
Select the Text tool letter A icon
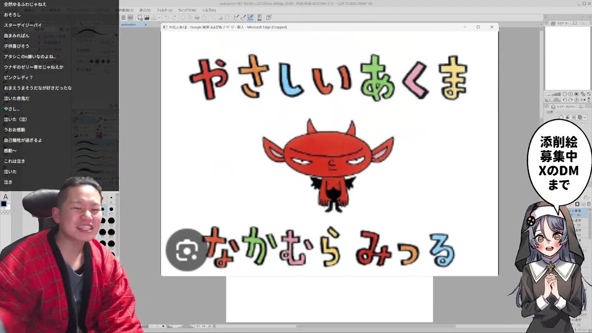coord(6,197)
